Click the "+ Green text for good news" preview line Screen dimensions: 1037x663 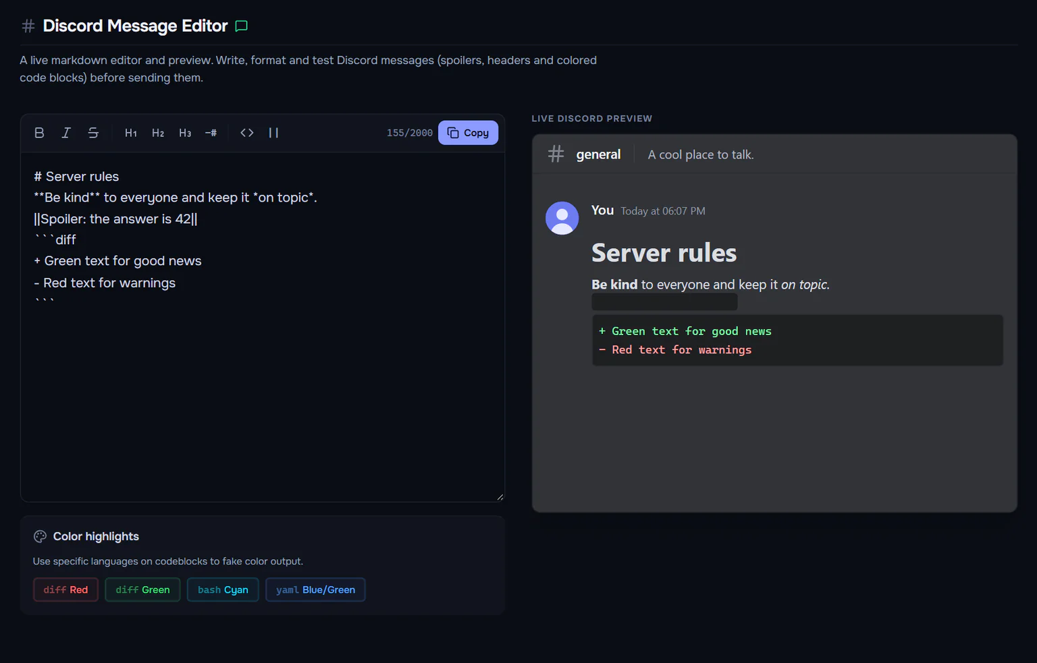click(685, 331)
